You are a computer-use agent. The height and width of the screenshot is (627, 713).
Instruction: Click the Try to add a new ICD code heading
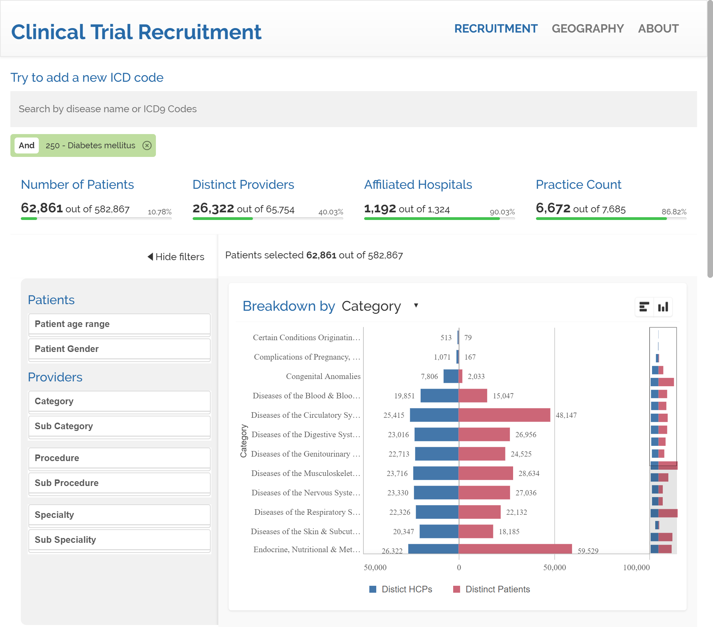(x=87, y=77)
